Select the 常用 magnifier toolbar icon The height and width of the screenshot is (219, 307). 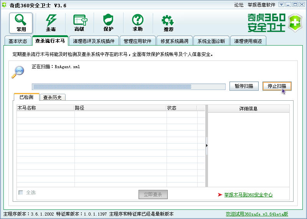click(21, 23)
